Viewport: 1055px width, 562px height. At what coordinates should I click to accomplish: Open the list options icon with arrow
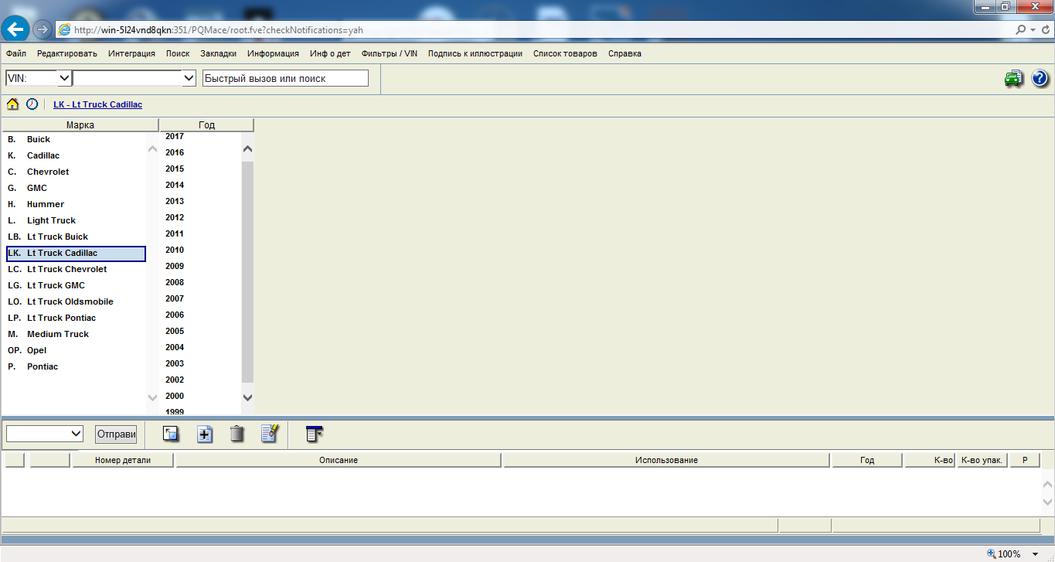click(x=314, y=434)
